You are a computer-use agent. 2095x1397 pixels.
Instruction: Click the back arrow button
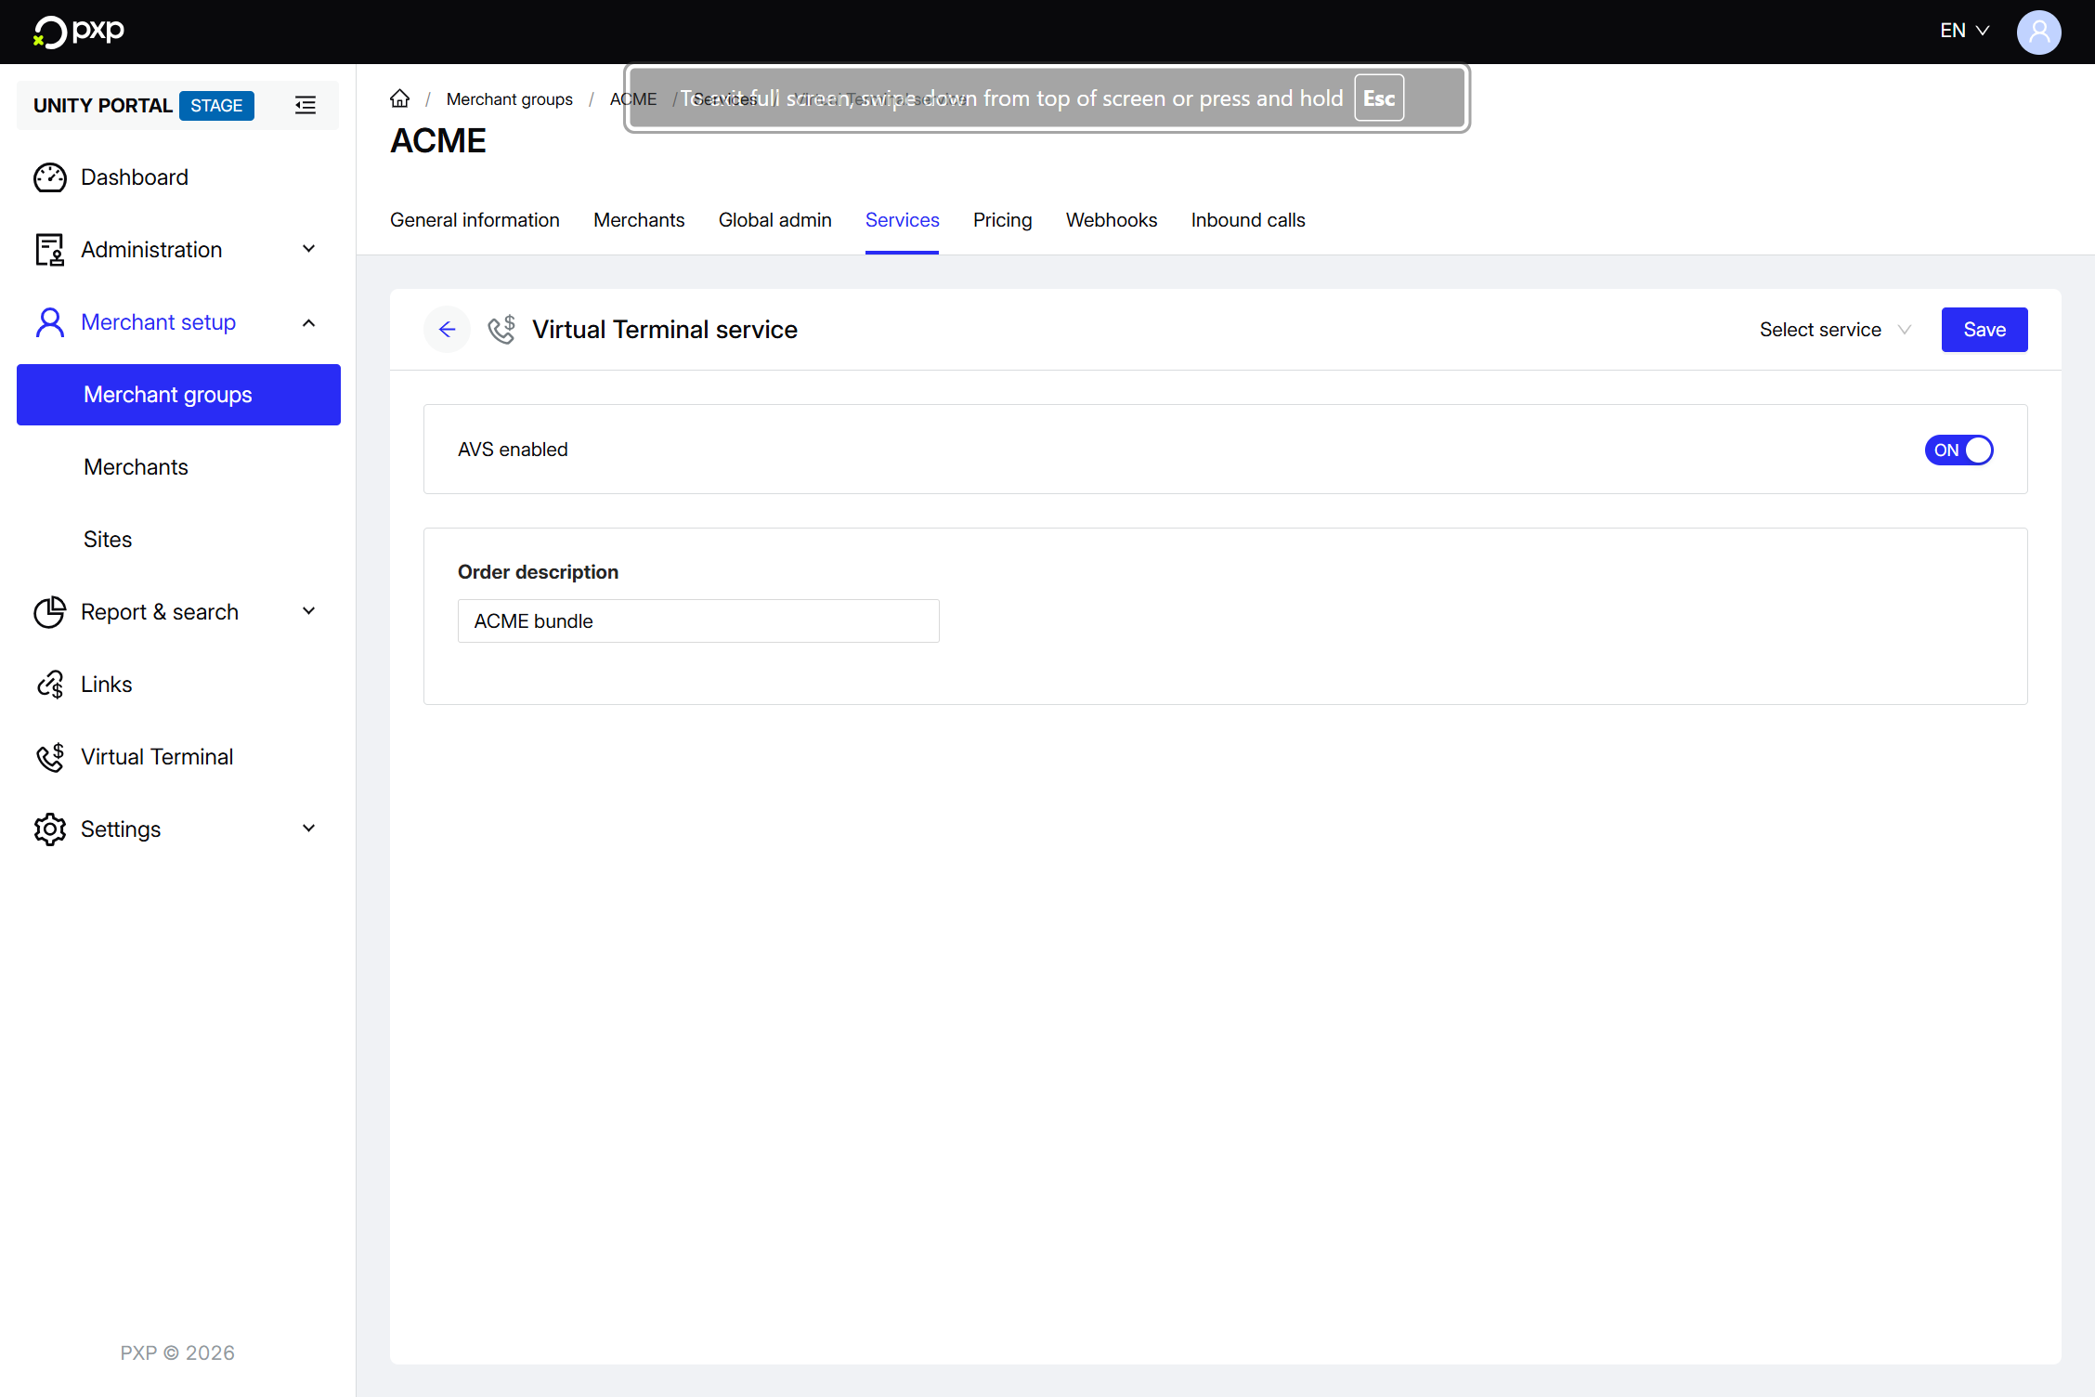pyautogui.click(x=447, y=330)
